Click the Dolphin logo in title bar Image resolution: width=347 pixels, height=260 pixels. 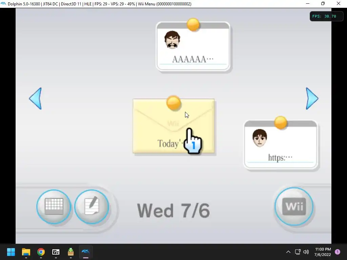point(3,4)
